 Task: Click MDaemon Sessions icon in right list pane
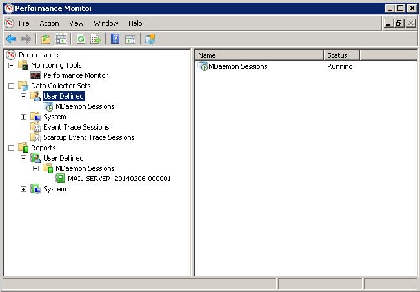(203, 66)
